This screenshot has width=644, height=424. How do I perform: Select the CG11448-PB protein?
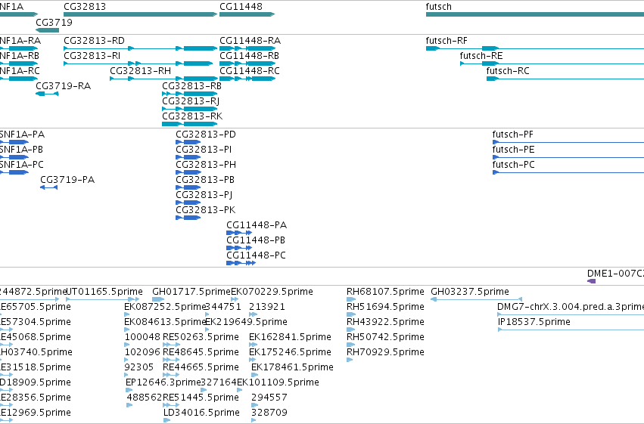[x=239, y=248]
